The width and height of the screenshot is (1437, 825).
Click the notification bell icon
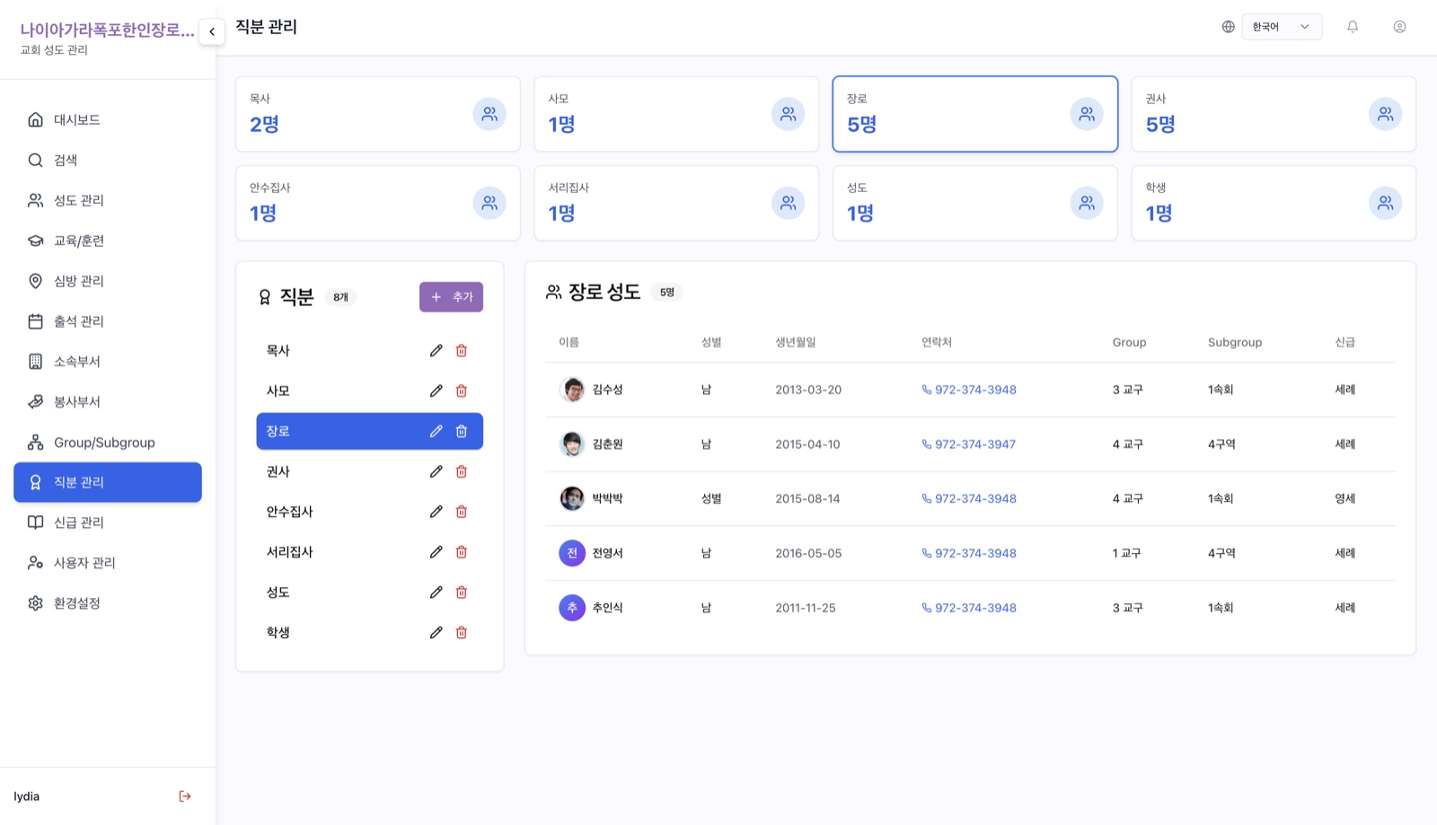pyautogui.click(x=1353, y=27)
